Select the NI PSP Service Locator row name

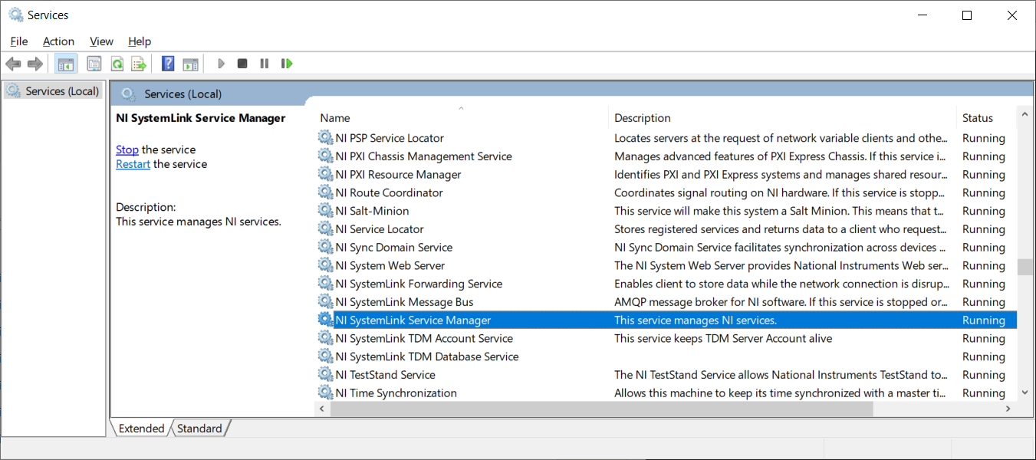click(x=390, y=138)
